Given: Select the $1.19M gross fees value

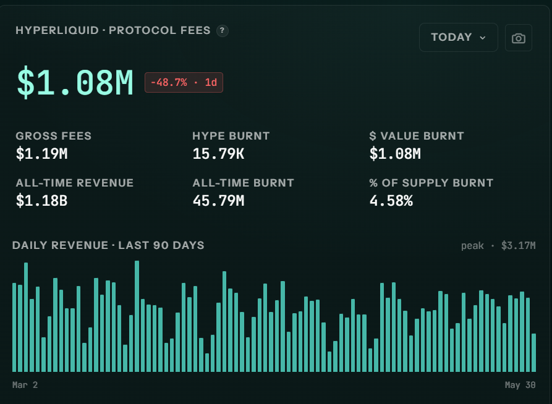Looking at the screenshot, I should coord(41,154).
